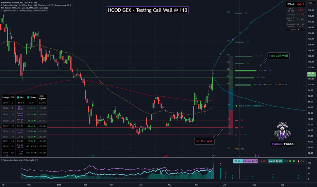
Task: Click the 120.00 price axis label
Action: click(x=311, y=56)
